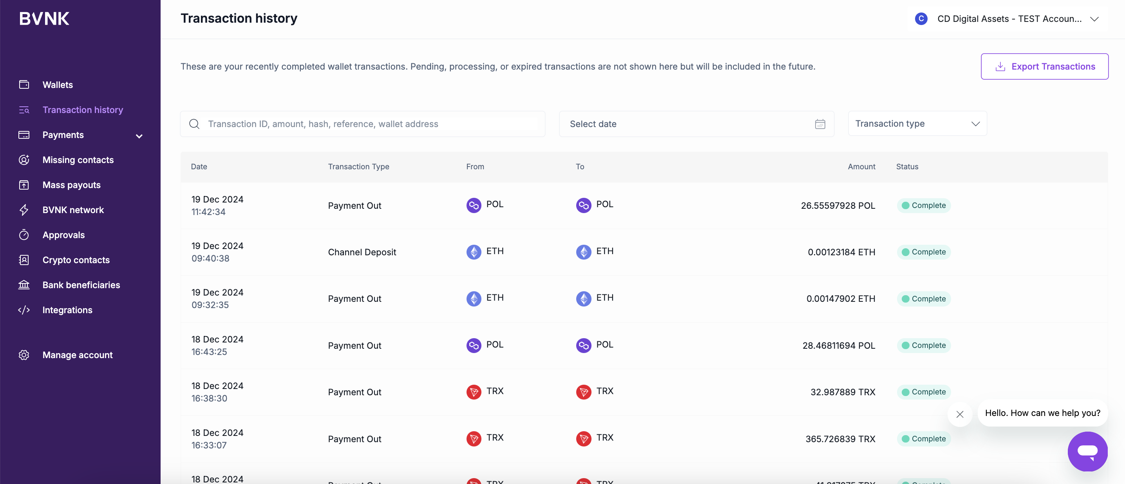Click the 365.726839 TRX amount
The height and width of the screenshot is (484, 1125).
tap(840, 439)
